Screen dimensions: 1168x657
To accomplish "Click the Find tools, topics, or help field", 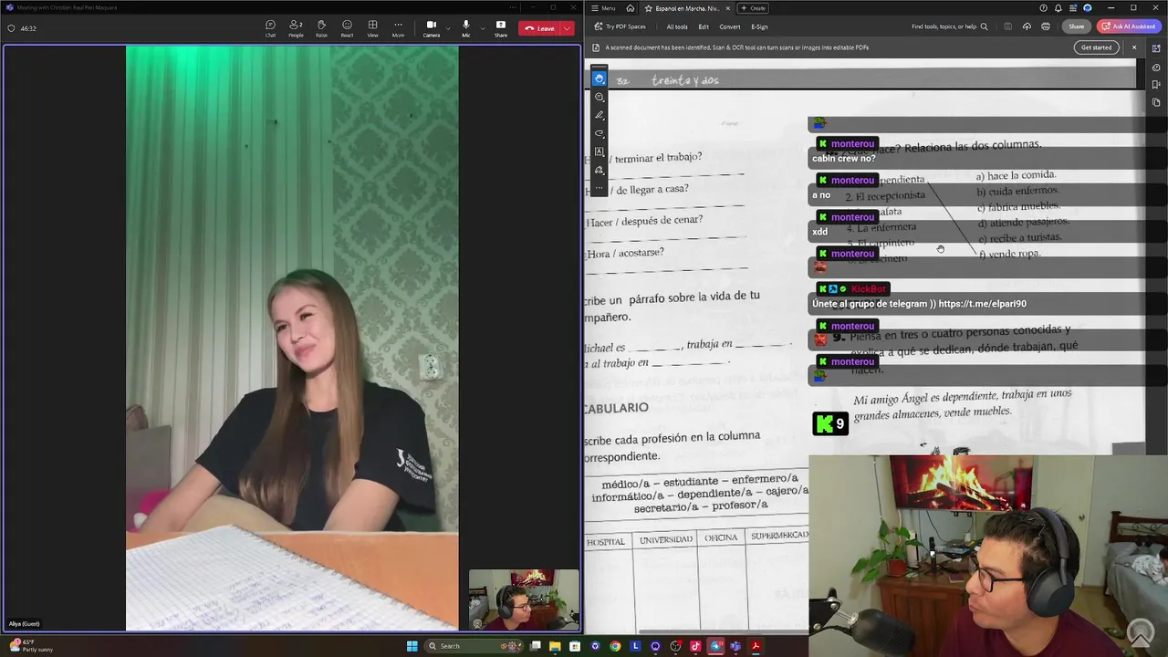I will coord(949,26).
